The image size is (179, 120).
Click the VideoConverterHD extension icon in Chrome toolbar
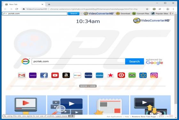point(154,9)
